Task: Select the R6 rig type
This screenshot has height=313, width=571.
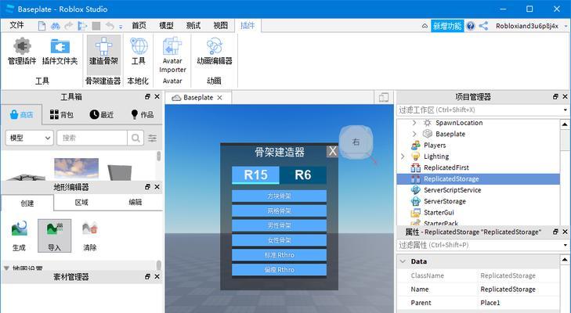Action: tap(303, 175)
